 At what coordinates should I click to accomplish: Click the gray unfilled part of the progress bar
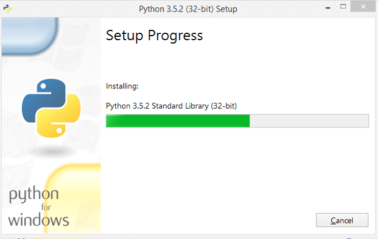tap(309, 121)
